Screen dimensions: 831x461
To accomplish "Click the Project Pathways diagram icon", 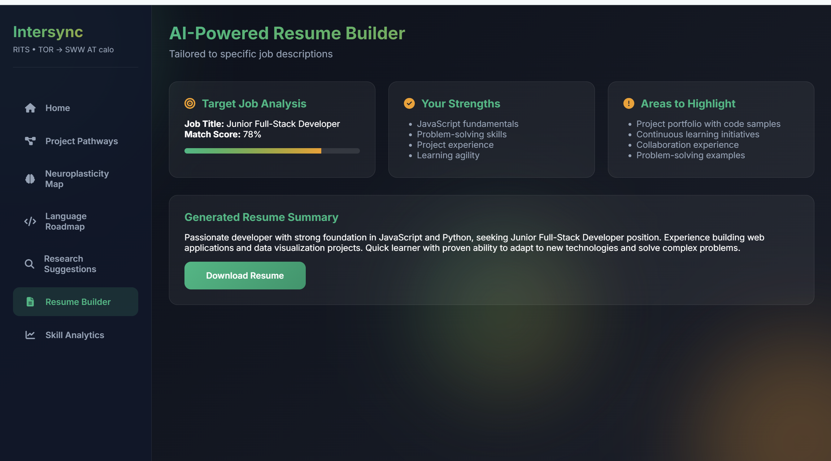I will coord(30,141).
